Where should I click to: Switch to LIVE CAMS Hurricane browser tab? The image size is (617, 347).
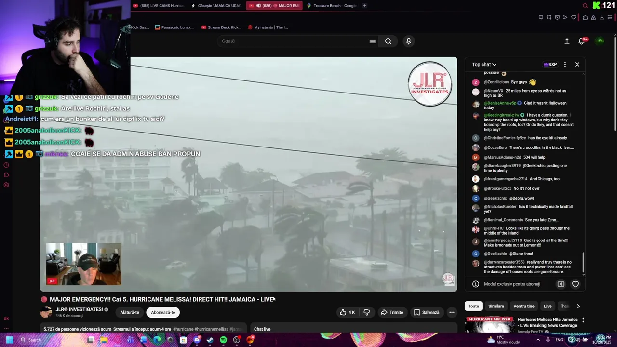pos(158,6)
